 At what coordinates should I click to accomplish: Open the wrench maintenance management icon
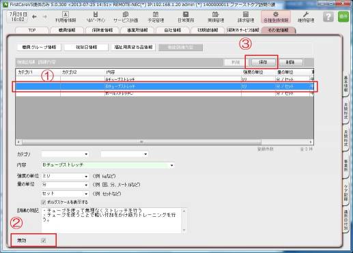[x=306, y=16]
